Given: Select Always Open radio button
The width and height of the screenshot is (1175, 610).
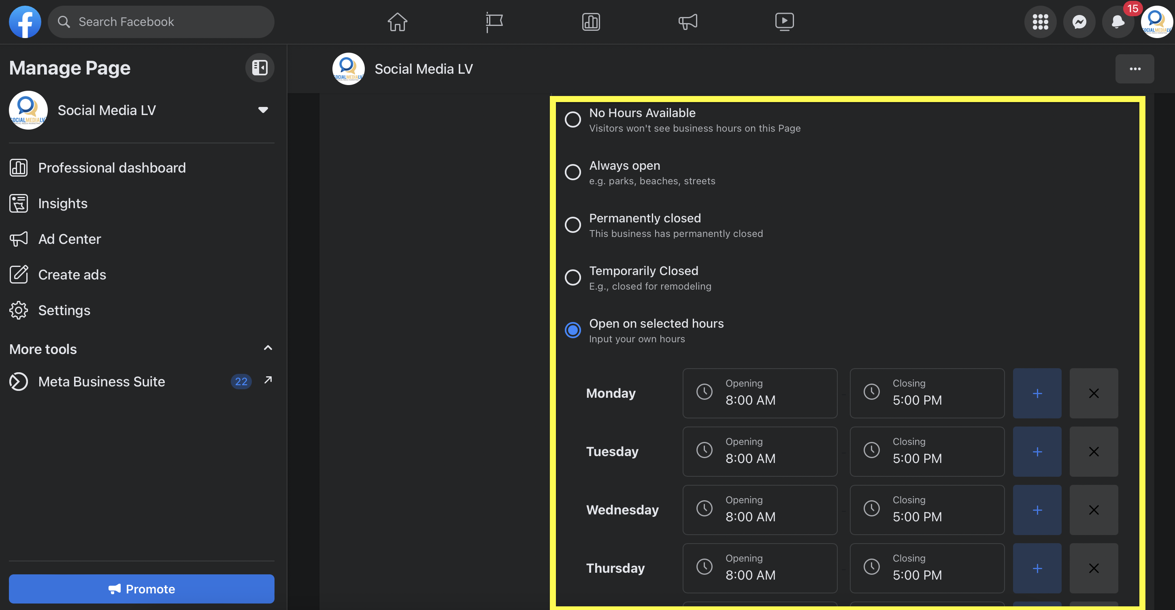Looking at the screenshot, I should (x=573, y=172).
